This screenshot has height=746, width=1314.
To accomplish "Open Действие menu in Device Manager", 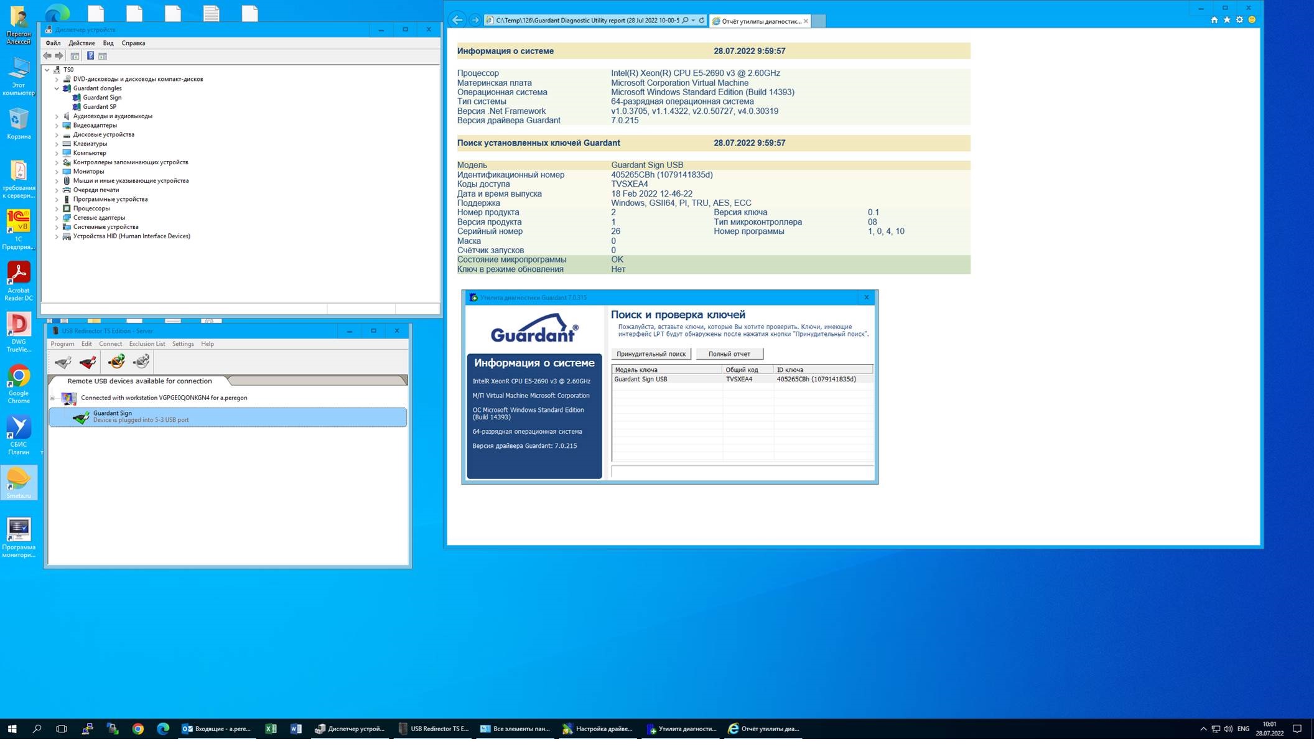I will click(82, 43).
